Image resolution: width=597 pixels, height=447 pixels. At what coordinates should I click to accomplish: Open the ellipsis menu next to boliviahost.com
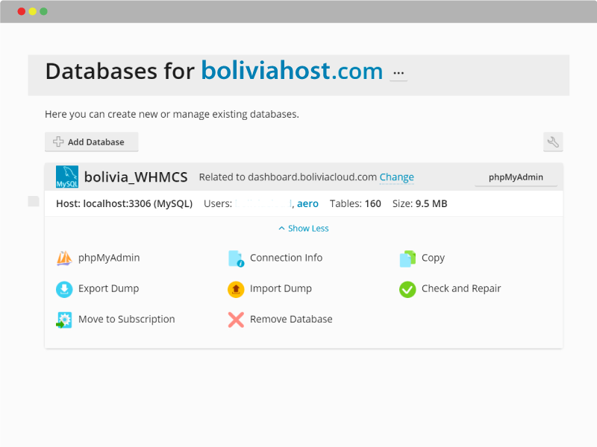[x=398, y=73]
